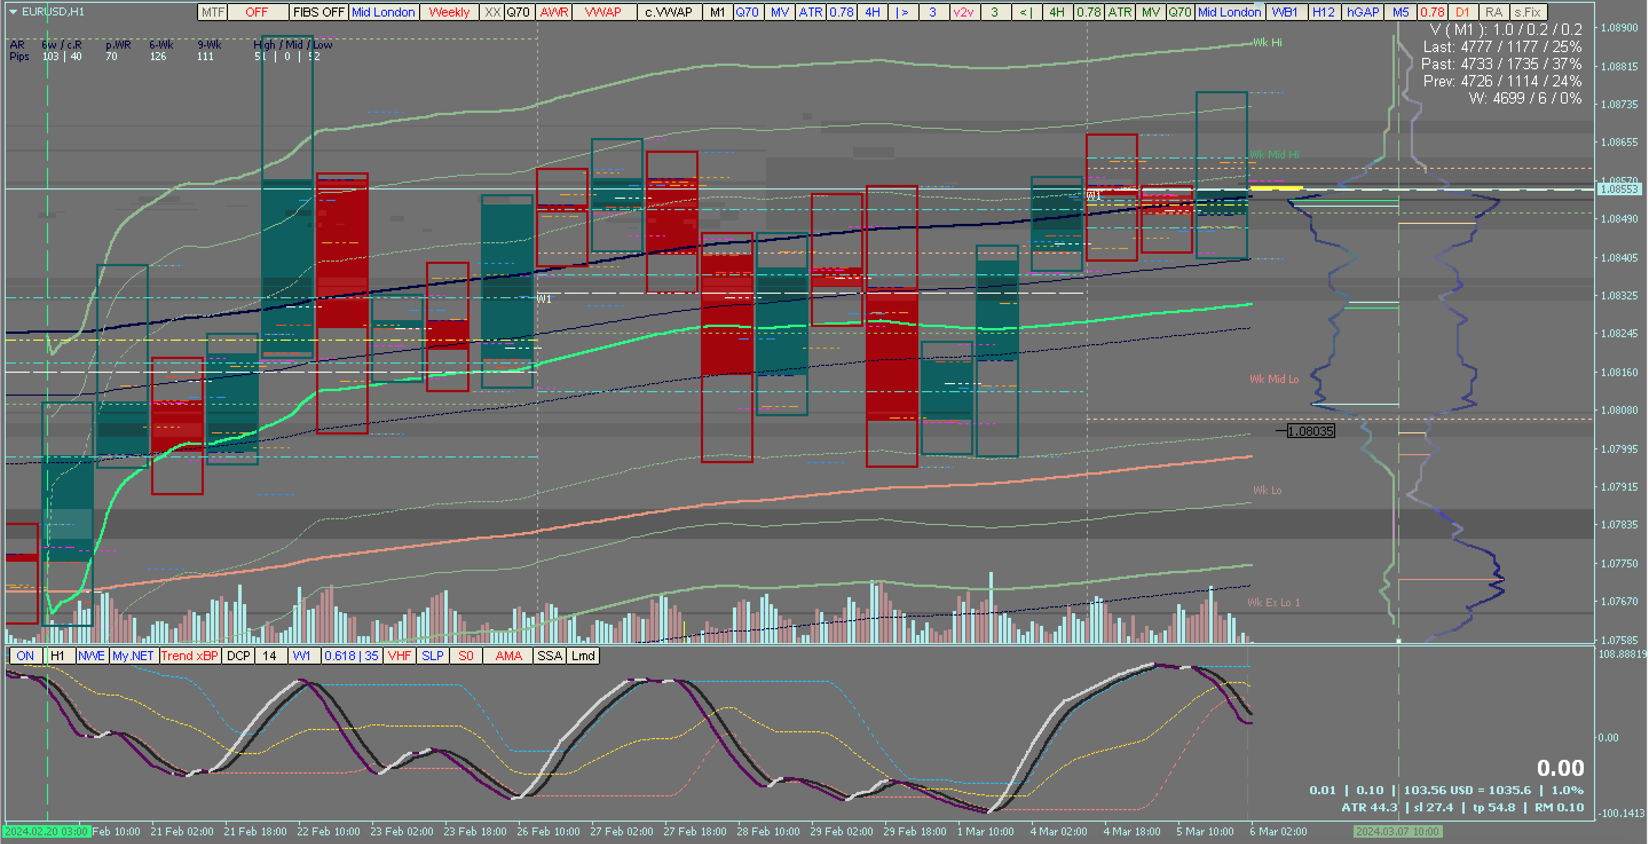Click the s.Fix button

tap(1528, 12)
